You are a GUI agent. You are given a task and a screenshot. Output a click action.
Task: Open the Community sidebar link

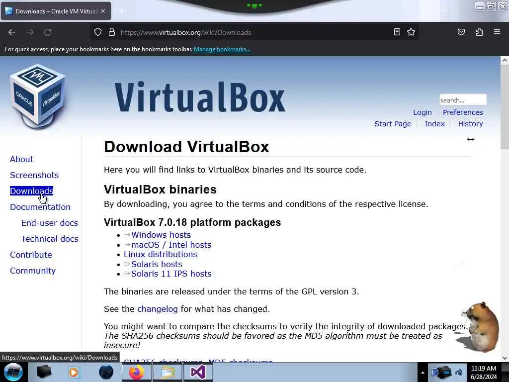[x=33, y=271]
